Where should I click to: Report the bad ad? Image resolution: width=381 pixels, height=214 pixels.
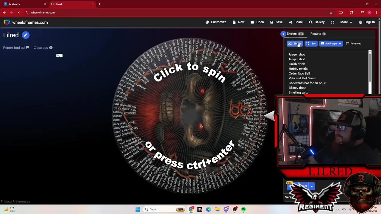tap(16, 48)
